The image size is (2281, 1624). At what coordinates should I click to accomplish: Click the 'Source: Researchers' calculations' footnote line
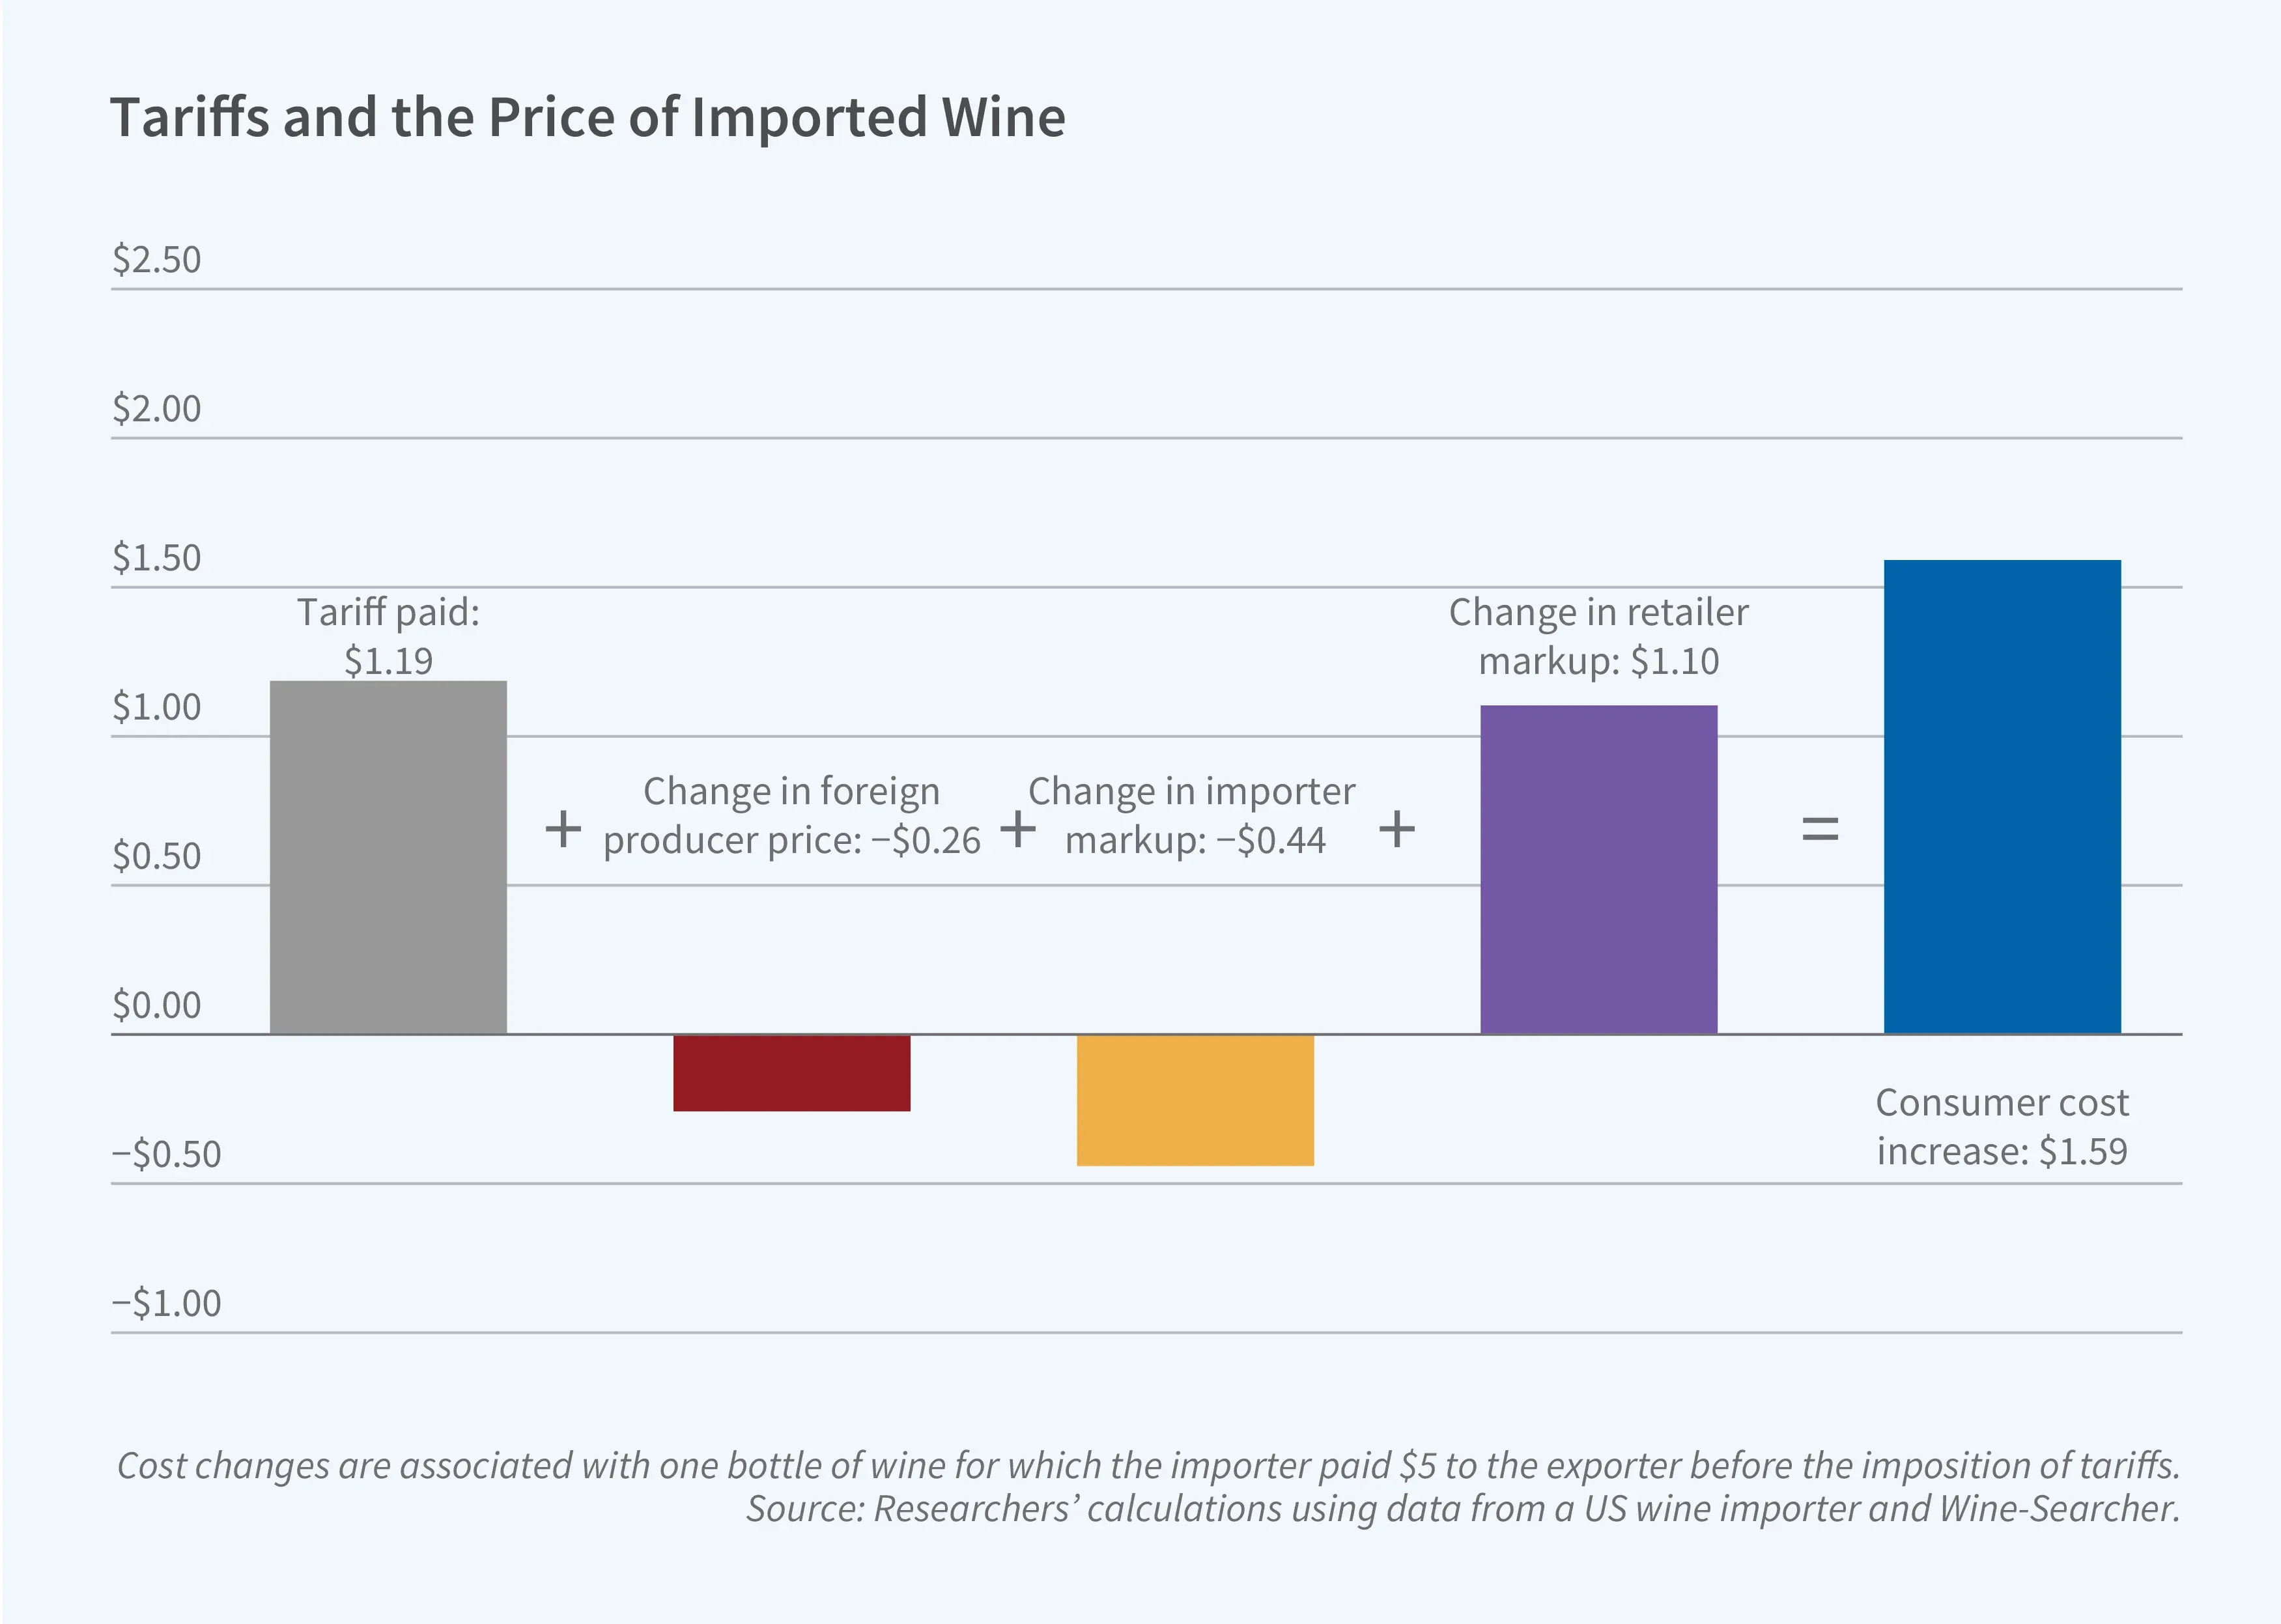pyautogui.click(x=1462, y=1508)
